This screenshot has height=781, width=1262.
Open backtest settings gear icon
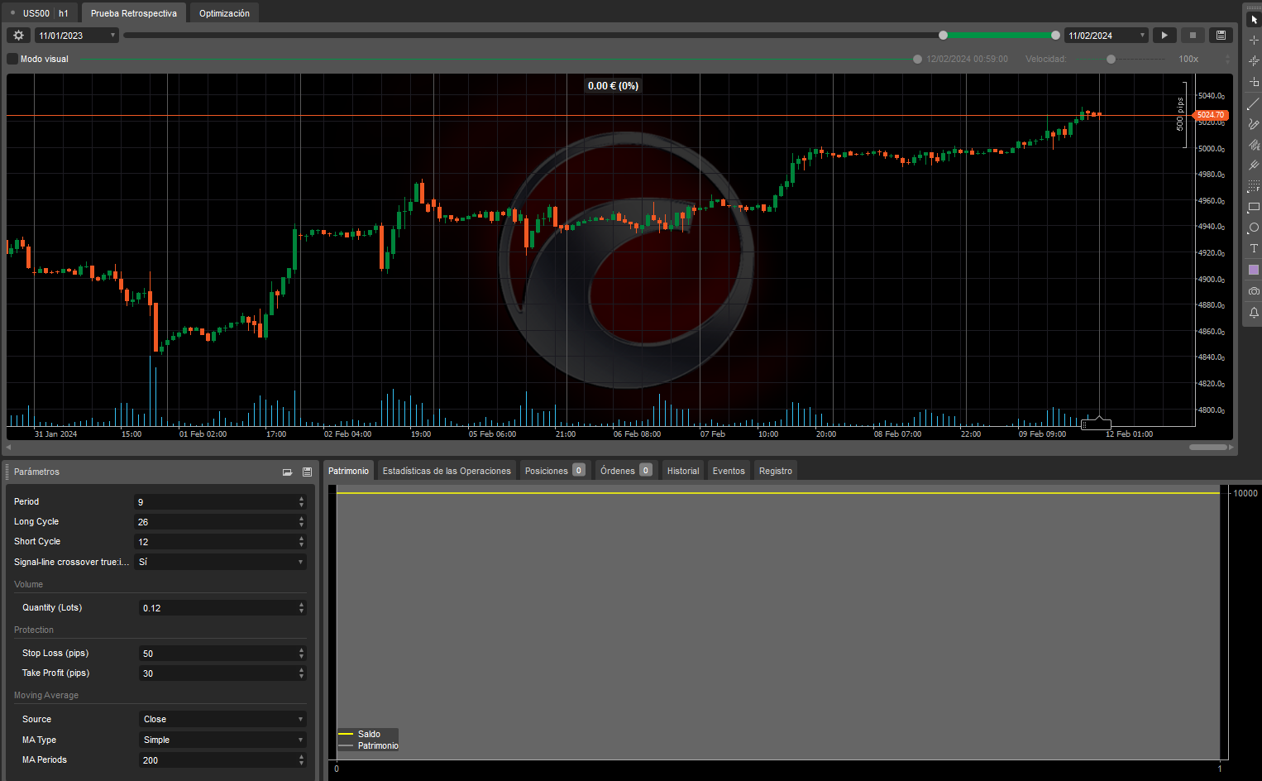tap(19, 36)
